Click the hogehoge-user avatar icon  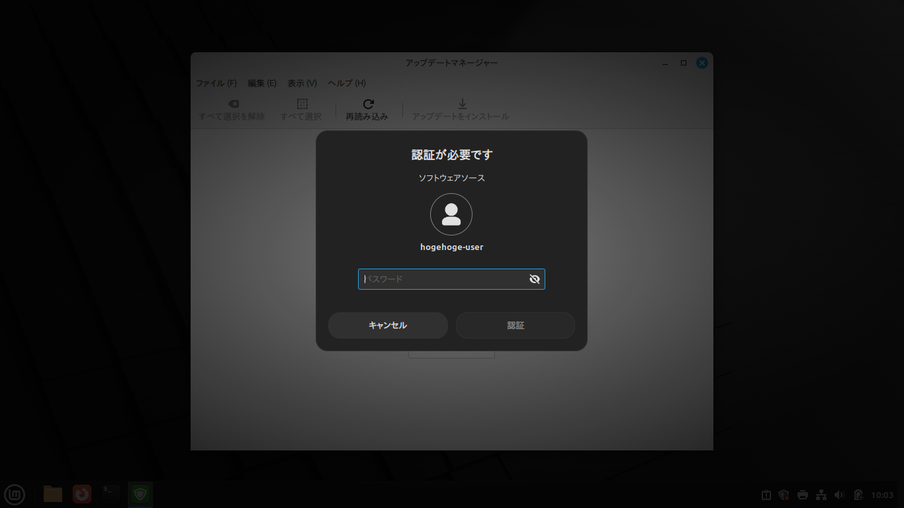451,214
